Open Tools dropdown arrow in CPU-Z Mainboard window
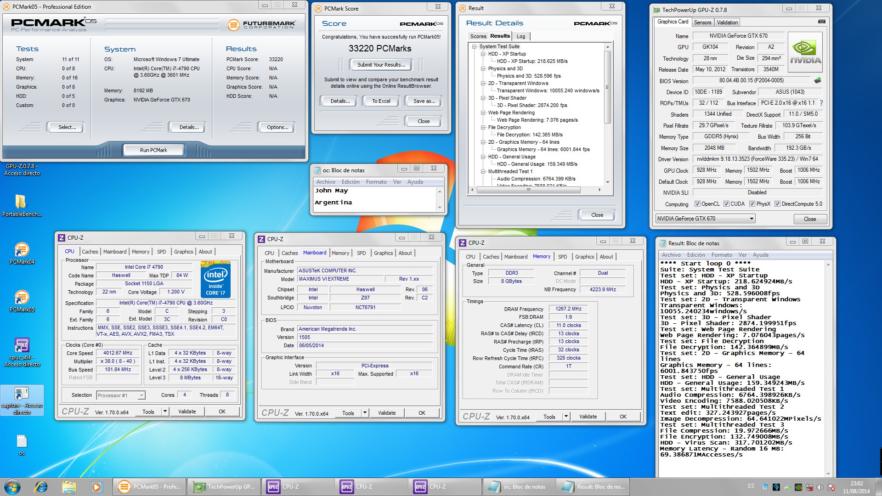The height and width of the screenshot is (496, 882). click(365, 413)
